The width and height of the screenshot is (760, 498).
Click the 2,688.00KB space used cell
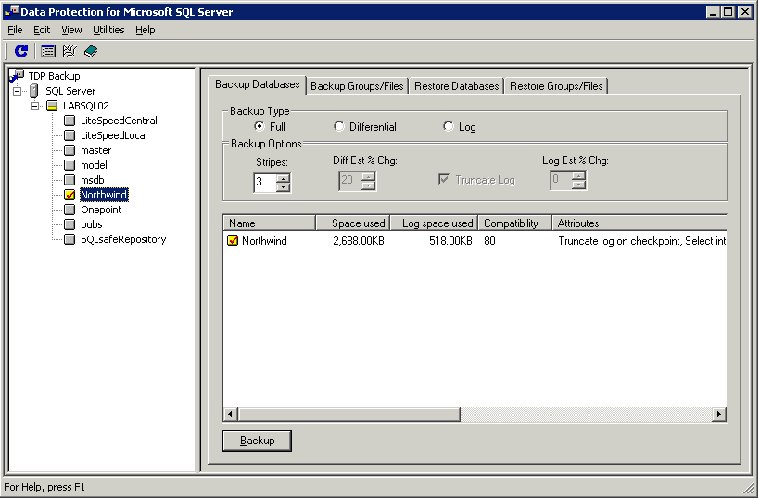click(x=358, y=241)
